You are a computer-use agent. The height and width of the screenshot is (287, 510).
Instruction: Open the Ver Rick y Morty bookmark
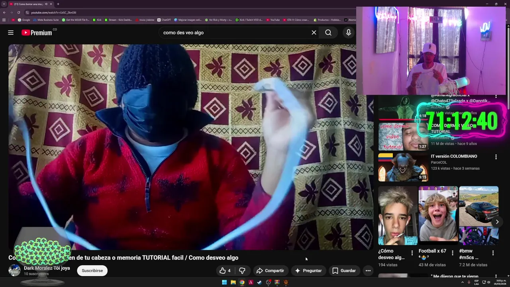pyautogui.click(x=218, y=20)
